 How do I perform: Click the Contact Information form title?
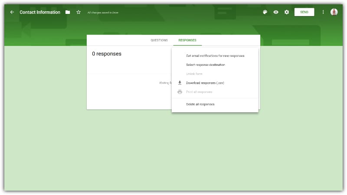[40, 12]
